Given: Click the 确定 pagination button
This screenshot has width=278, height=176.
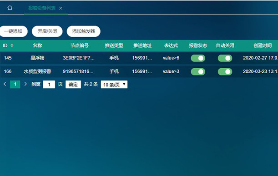Looking at the screenshot, I should pyautogui.click(x=73, y=85).
